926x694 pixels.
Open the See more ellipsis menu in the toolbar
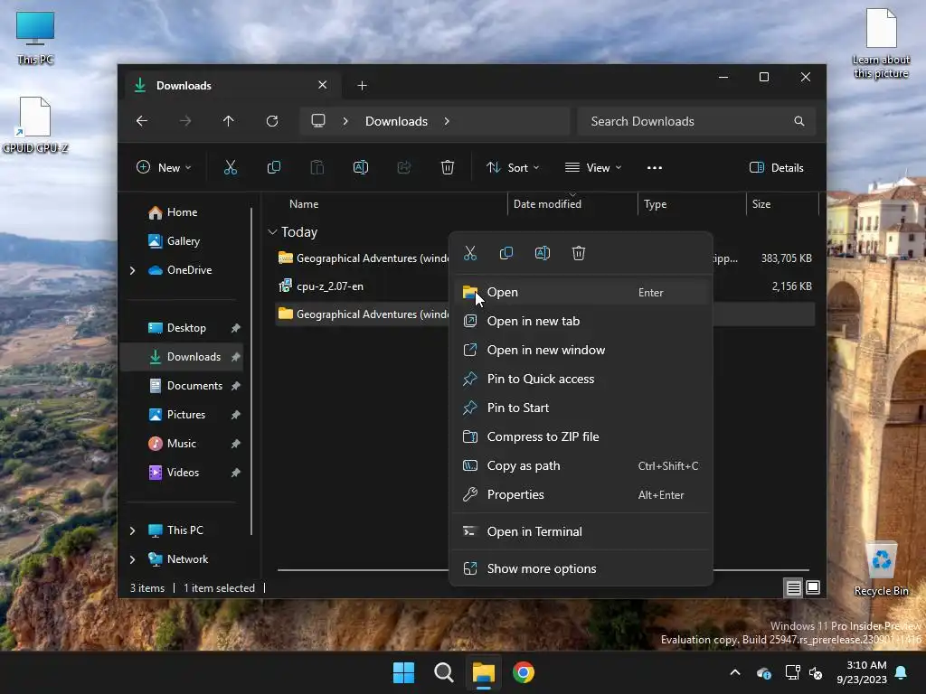click(x=655, y=167)
